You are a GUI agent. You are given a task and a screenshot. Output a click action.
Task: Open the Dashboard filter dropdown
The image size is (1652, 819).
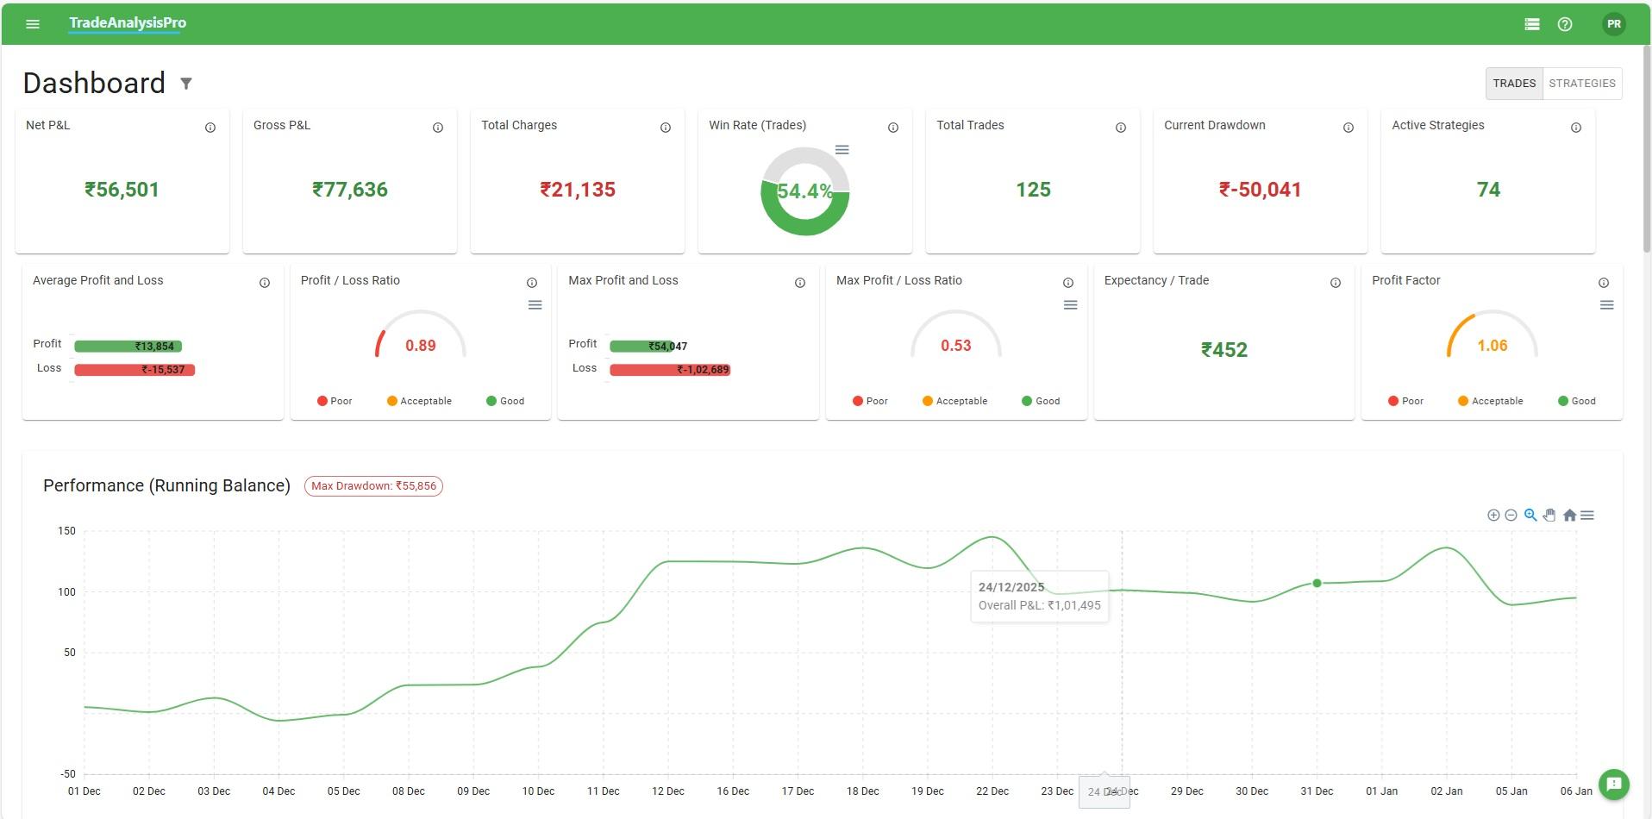click(187, 83)
